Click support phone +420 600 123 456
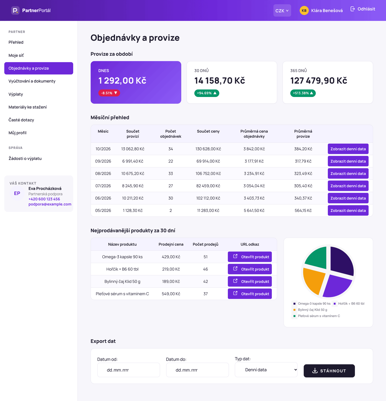386x401 pixels. pos(44,199)
